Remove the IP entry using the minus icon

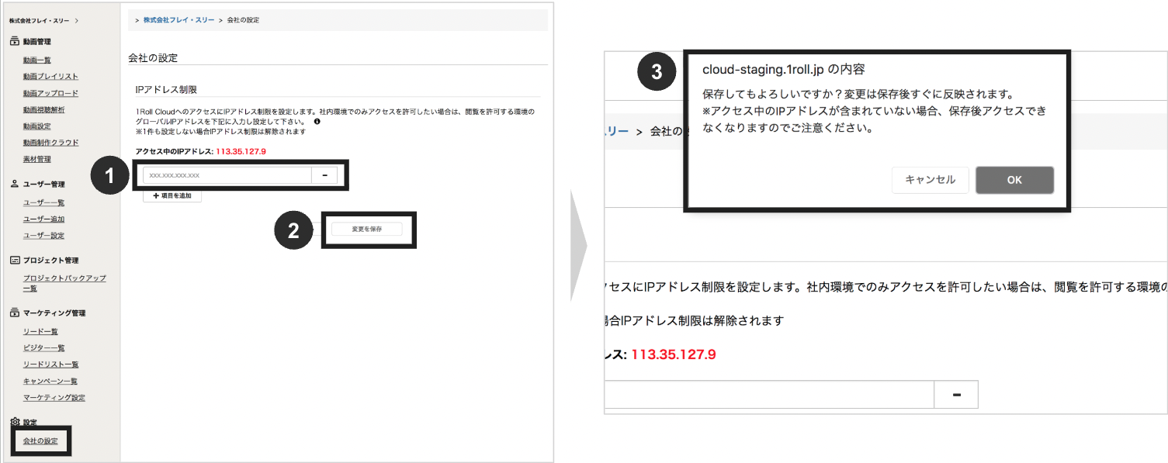point(324,175)
